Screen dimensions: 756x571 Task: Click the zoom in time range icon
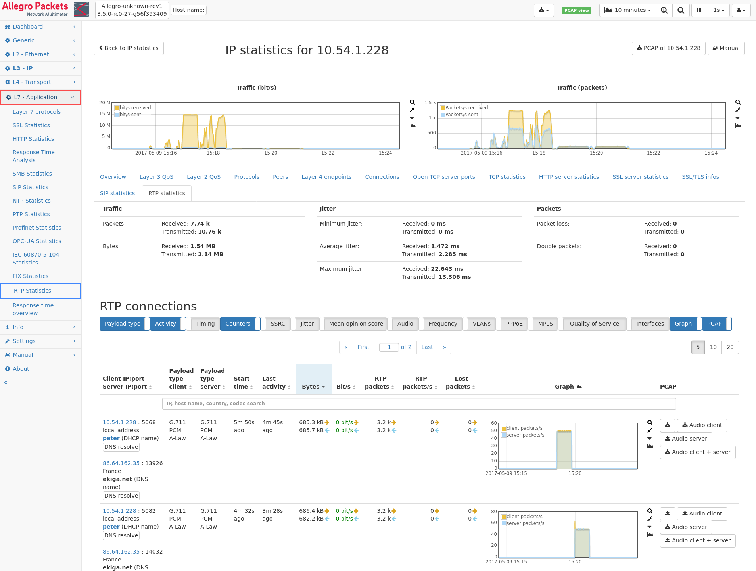pos(664,10)
